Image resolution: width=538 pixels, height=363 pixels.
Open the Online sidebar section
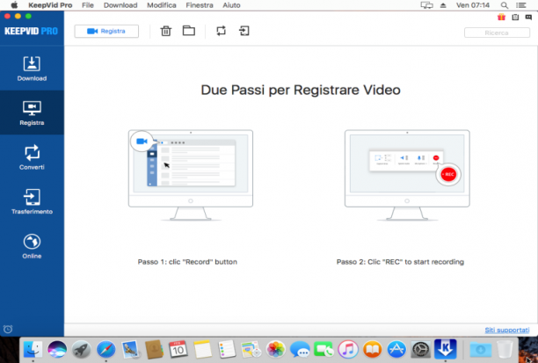[32, 246]
